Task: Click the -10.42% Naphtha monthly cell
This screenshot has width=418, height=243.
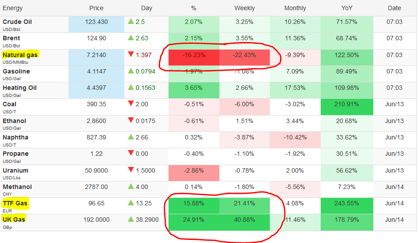Action: [x=295, y=140]
